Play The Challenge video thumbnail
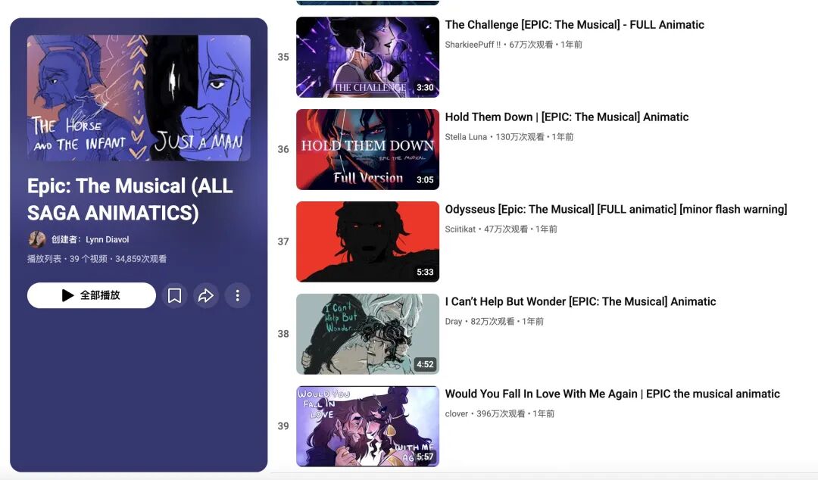Image resolution: width=818 pixels, height=480 pixels. click(x=368, y=57)
